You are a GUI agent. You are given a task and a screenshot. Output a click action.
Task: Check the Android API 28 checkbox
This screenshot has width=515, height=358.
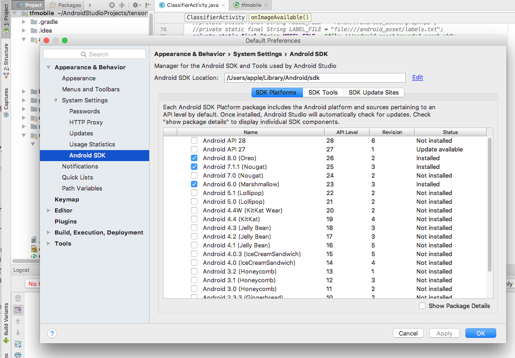pyautogui.click(x=194, y=141)
